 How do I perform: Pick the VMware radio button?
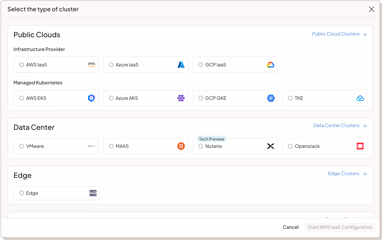(x=22, y=146)
